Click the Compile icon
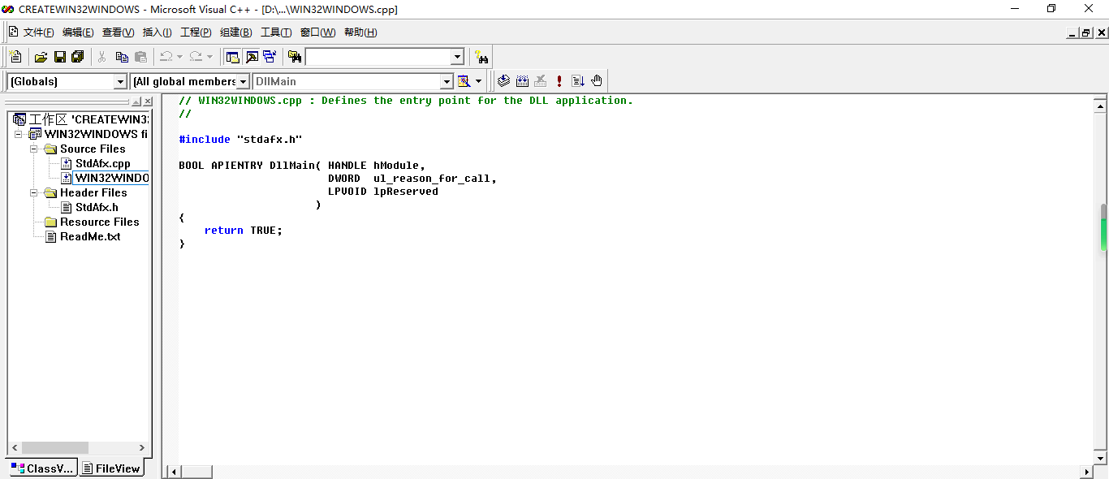 [503, 81]
